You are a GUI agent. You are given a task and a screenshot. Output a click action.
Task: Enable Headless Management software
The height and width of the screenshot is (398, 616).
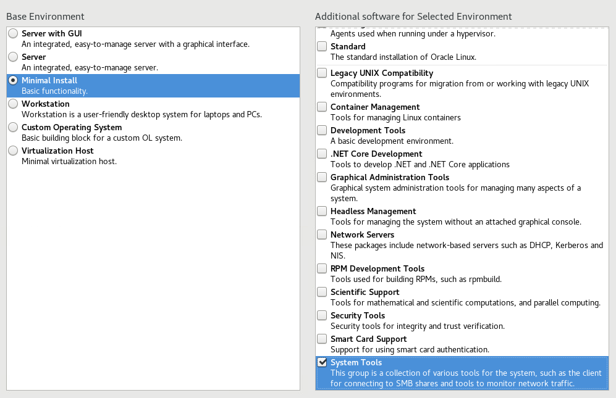click(x=322, y=210)
